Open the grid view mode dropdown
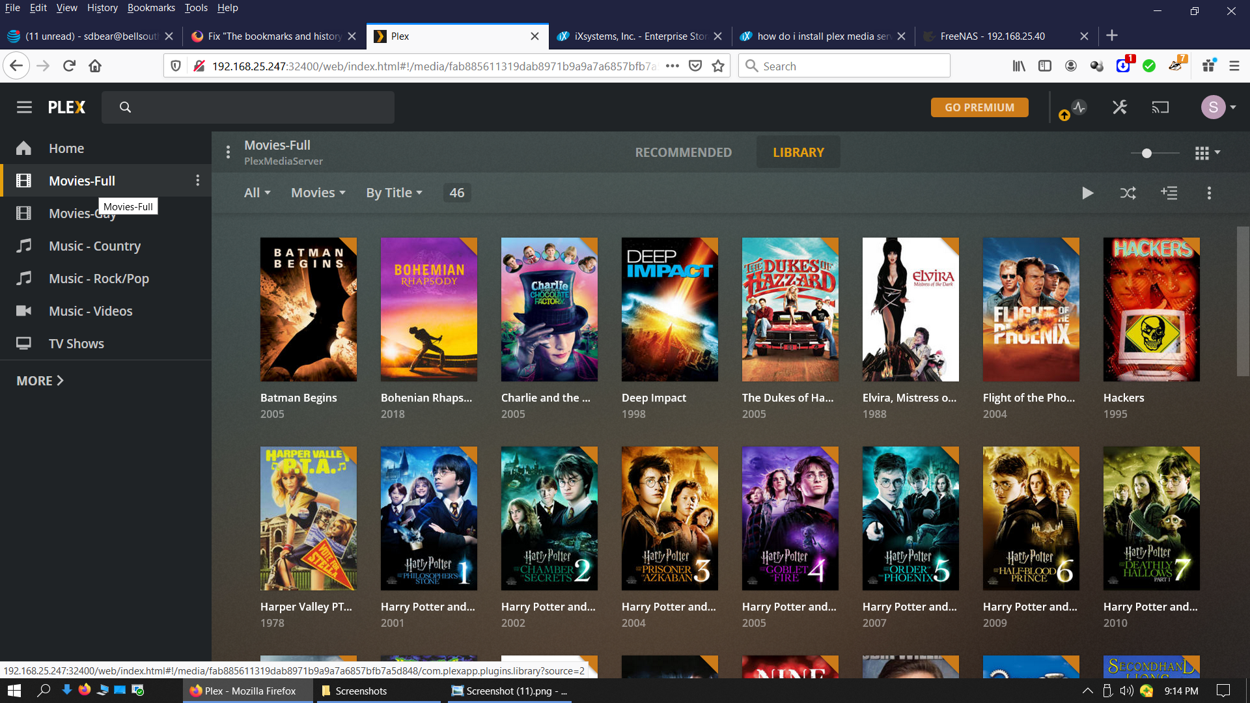 click(1208, 153)
